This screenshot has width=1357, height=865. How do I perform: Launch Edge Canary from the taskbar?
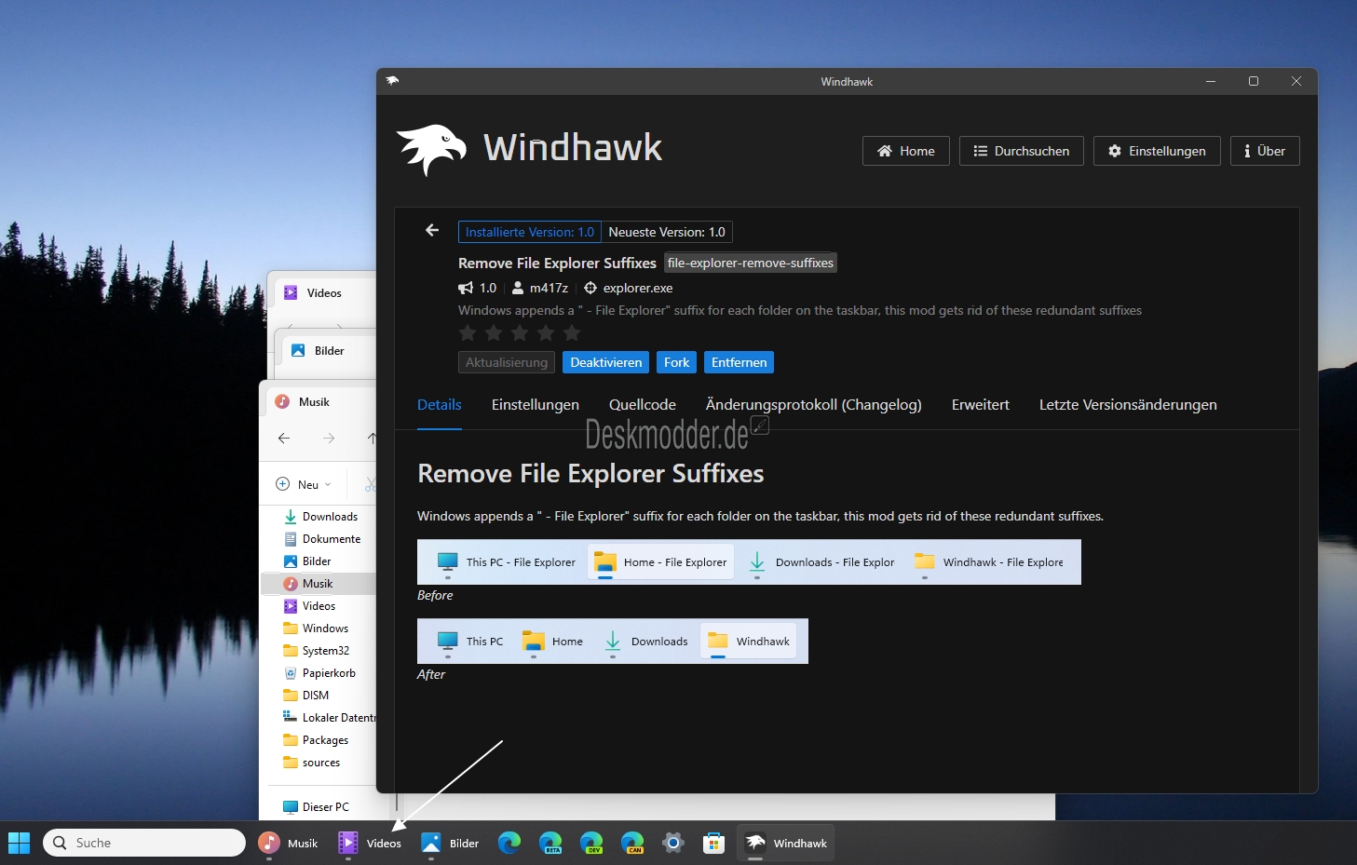(x=632, y=843)
